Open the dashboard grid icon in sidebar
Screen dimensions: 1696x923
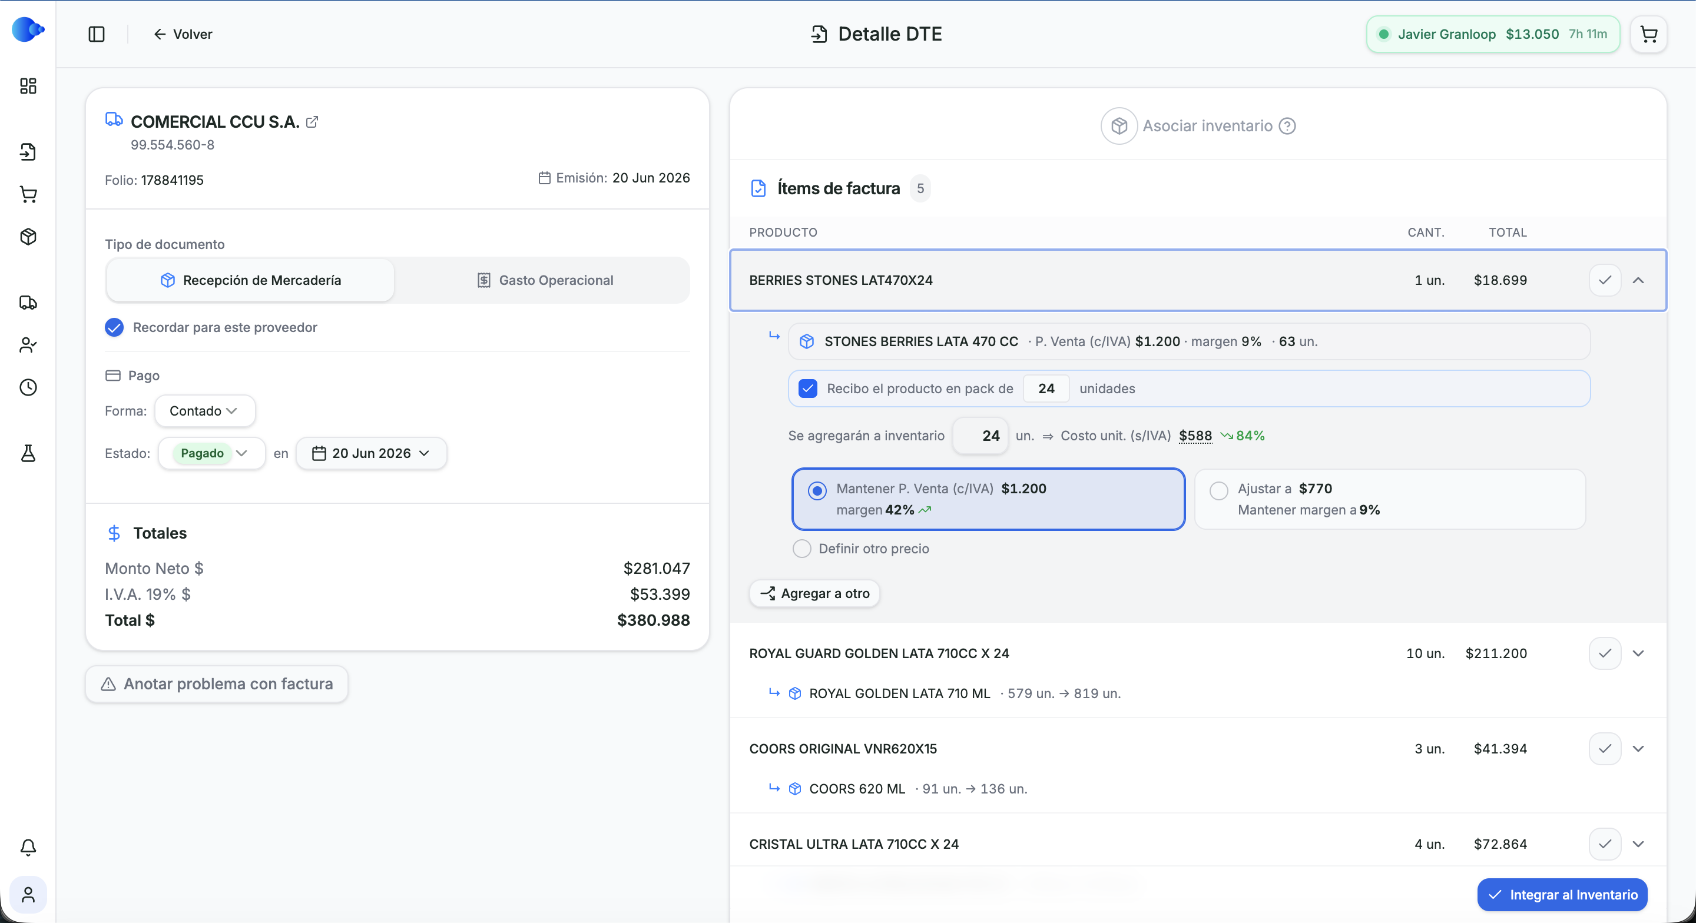pos(28,87)
